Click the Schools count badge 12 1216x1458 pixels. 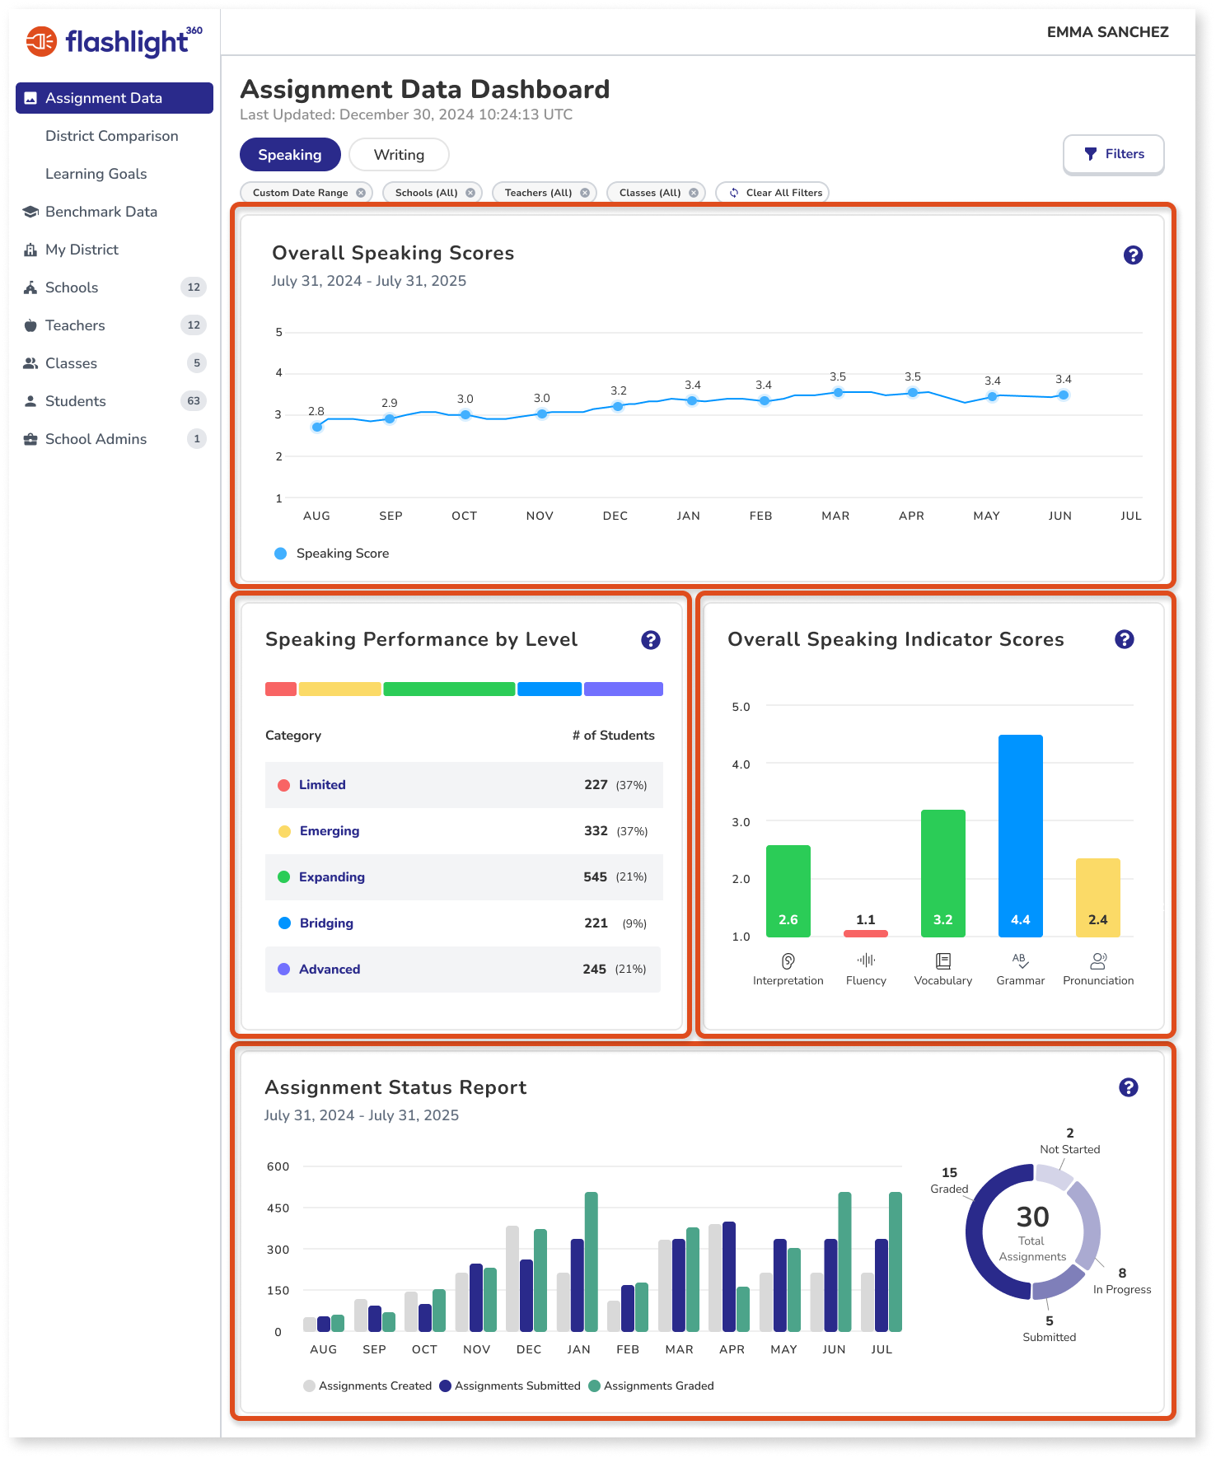coord(194,287)
